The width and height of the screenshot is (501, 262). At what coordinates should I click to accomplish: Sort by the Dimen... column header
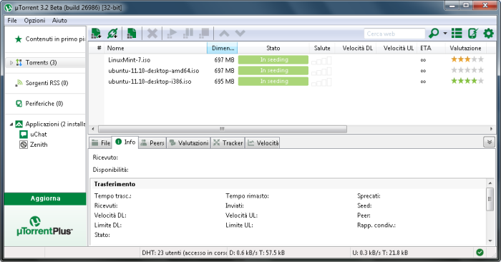coord(223,48)
